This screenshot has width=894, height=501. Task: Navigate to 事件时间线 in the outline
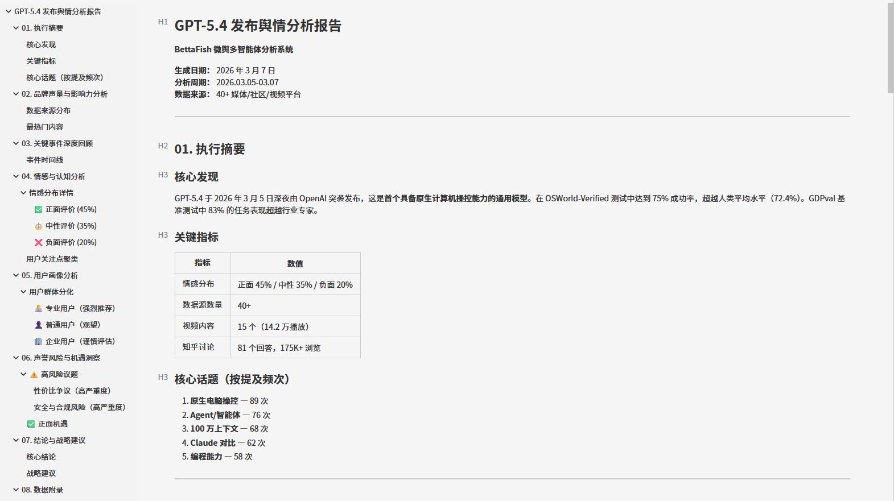tap(45, 160)
